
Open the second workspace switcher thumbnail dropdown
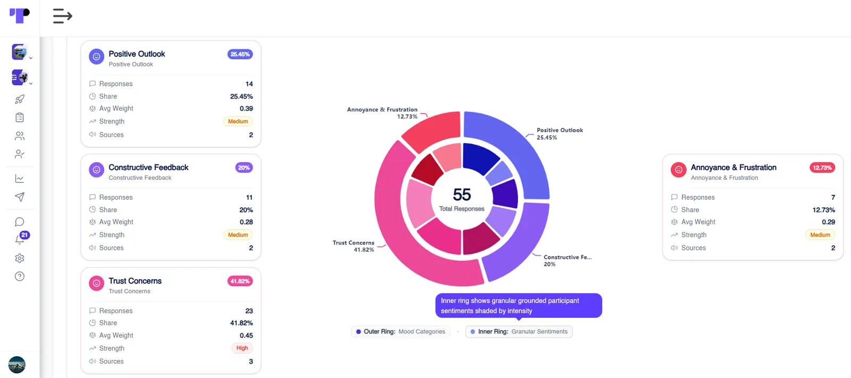[21, 78]
